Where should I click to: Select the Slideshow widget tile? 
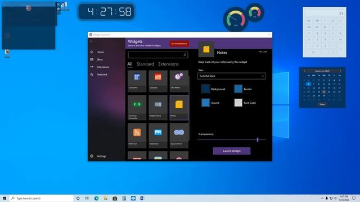click(x=158, y=136)
